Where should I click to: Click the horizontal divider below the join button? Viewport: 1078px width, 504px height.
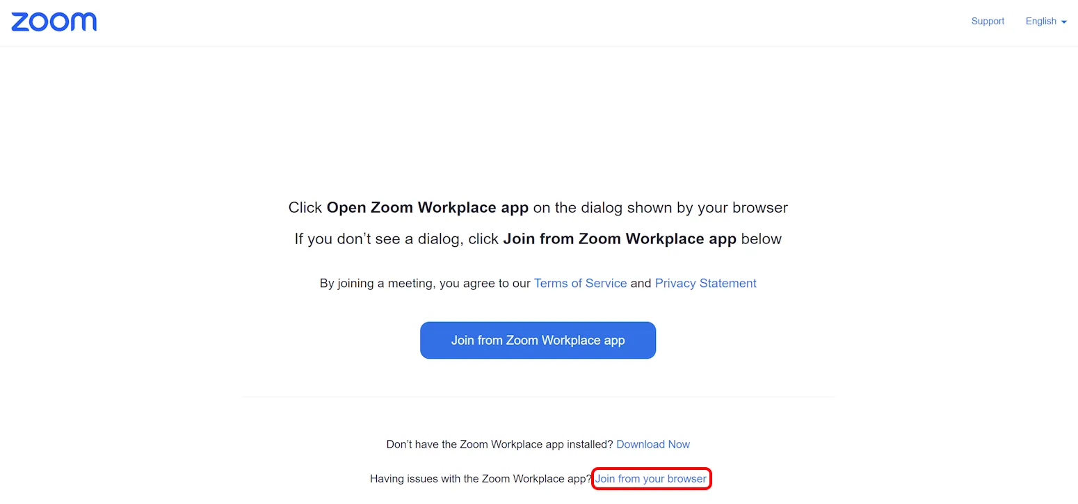538,397
